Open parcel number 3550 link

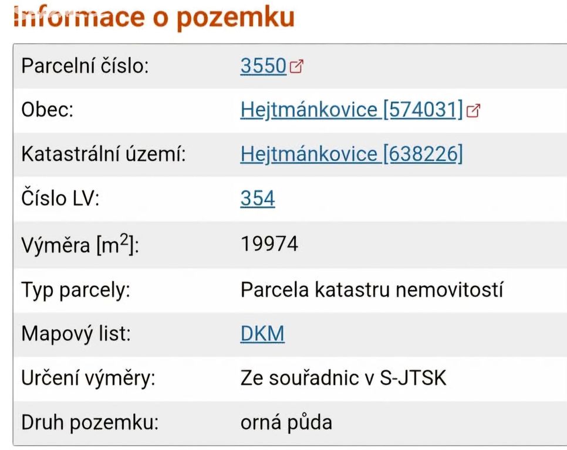click(263, 66)
